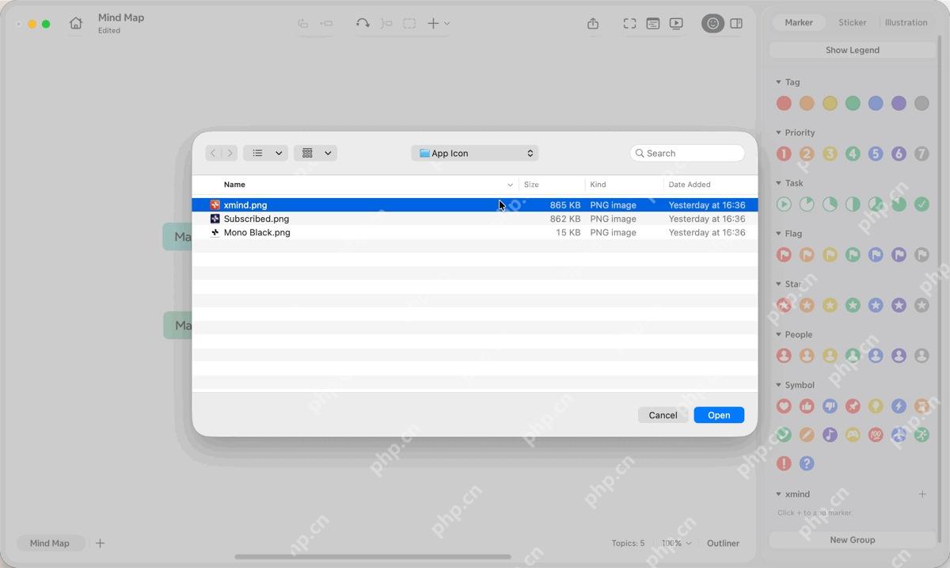Collapse the Symbol marker group

[x=778, y=386]
